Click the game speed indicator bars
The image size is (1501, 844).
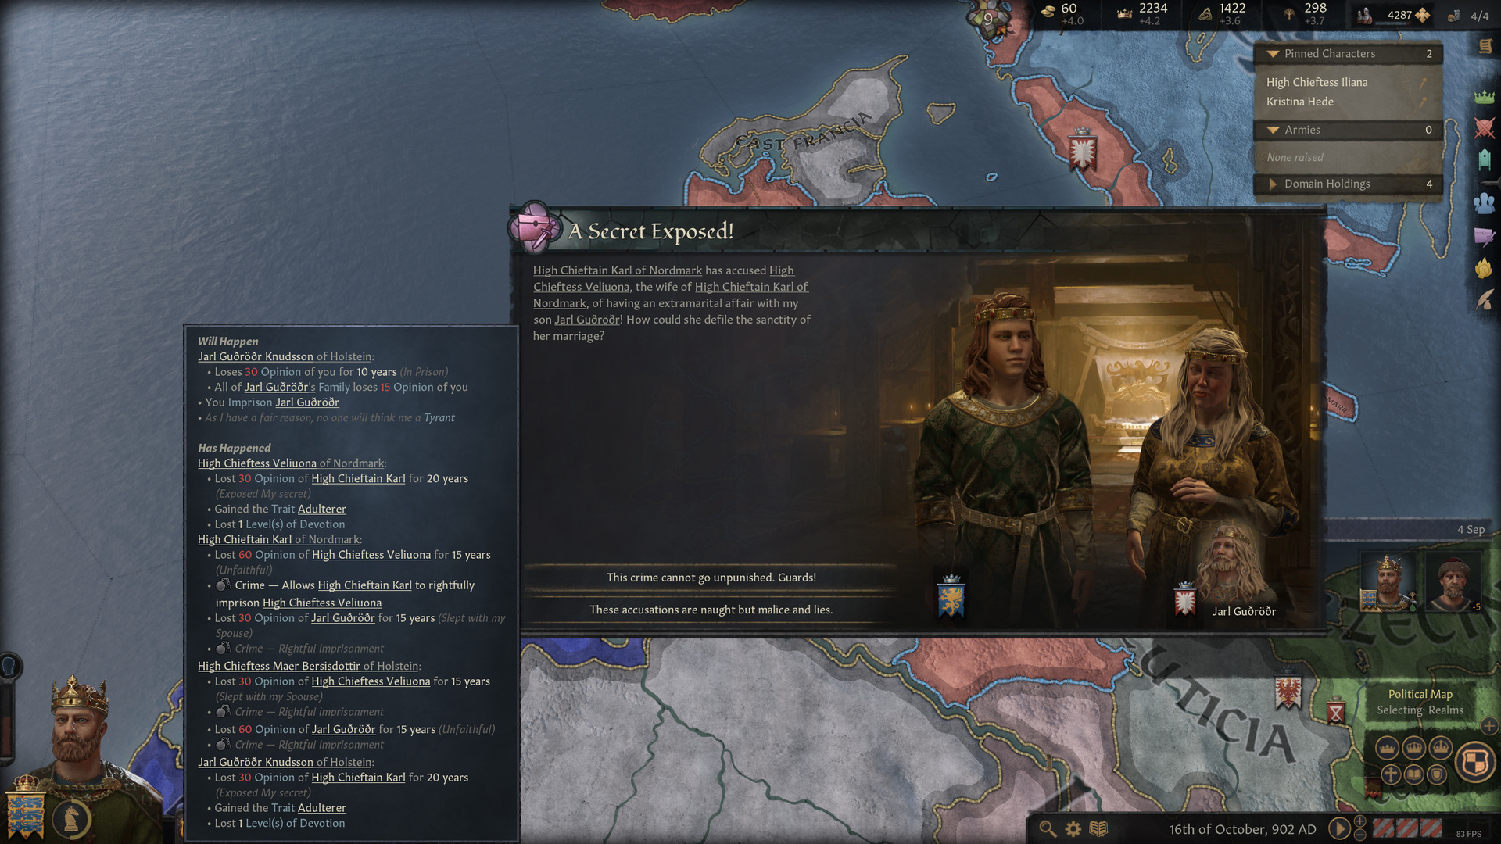point(1408,828)
